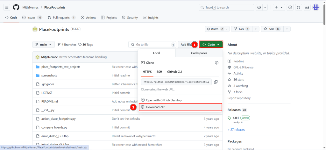Switch to the Pull requests tab
This screenshot has width=326, height=150.
click(x=61, y=18)
